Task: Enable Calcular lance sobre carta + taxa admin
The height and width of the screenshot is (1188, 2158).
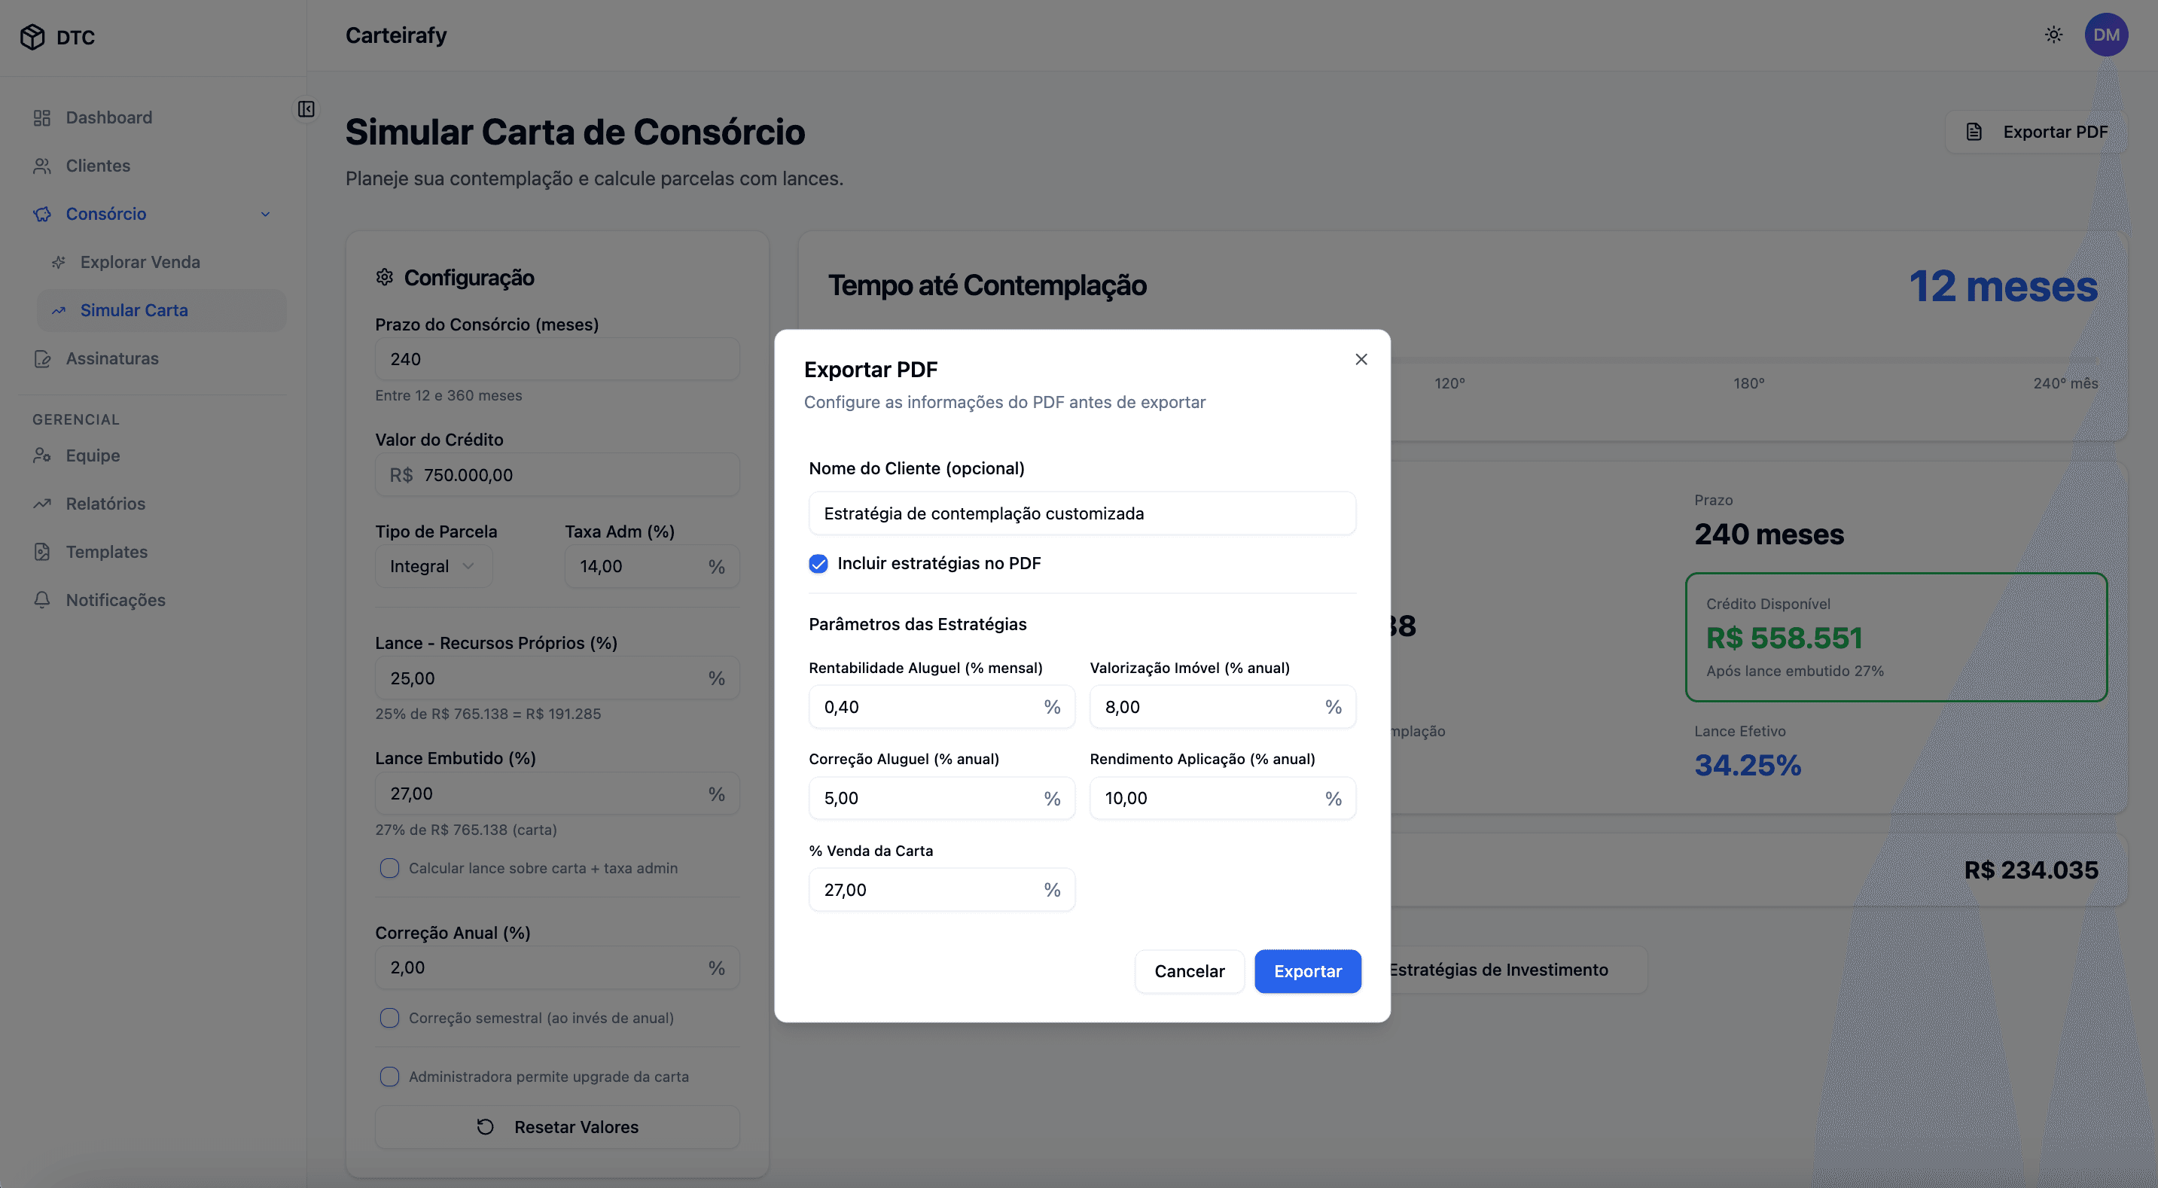Action: click(389, 868)
